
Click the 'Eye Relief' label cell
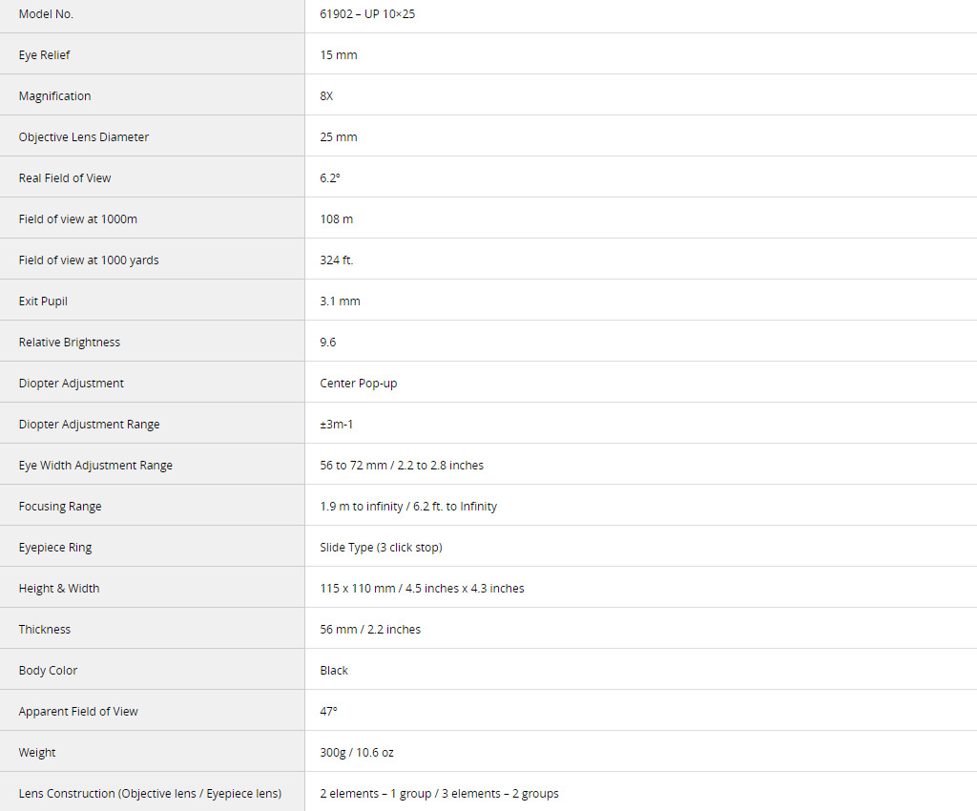(45, 55)
